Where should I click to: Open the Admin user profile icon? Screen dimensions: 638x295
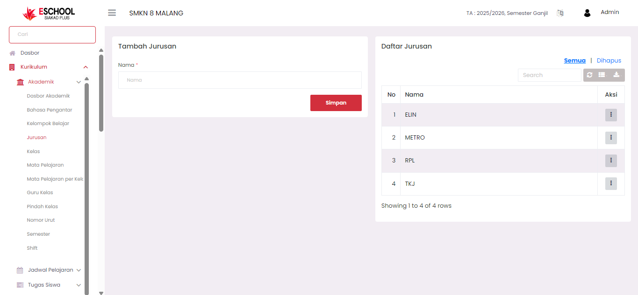pos(587,13)
